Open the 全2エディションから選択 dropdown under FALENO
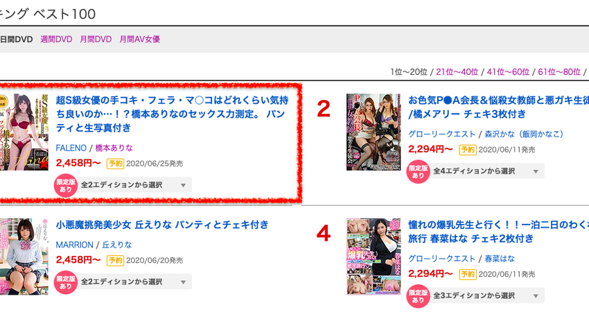Image resolution: width=589 pixels, height=312 pixels. tap(134, 185)
